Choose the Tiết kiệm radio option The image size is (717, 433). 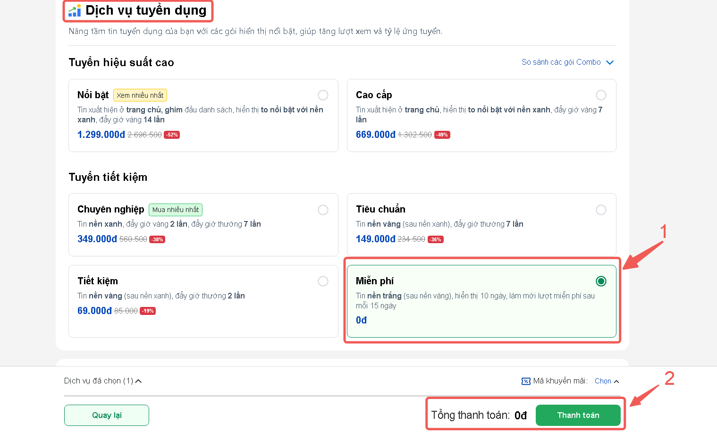click(x=323, y=281)
